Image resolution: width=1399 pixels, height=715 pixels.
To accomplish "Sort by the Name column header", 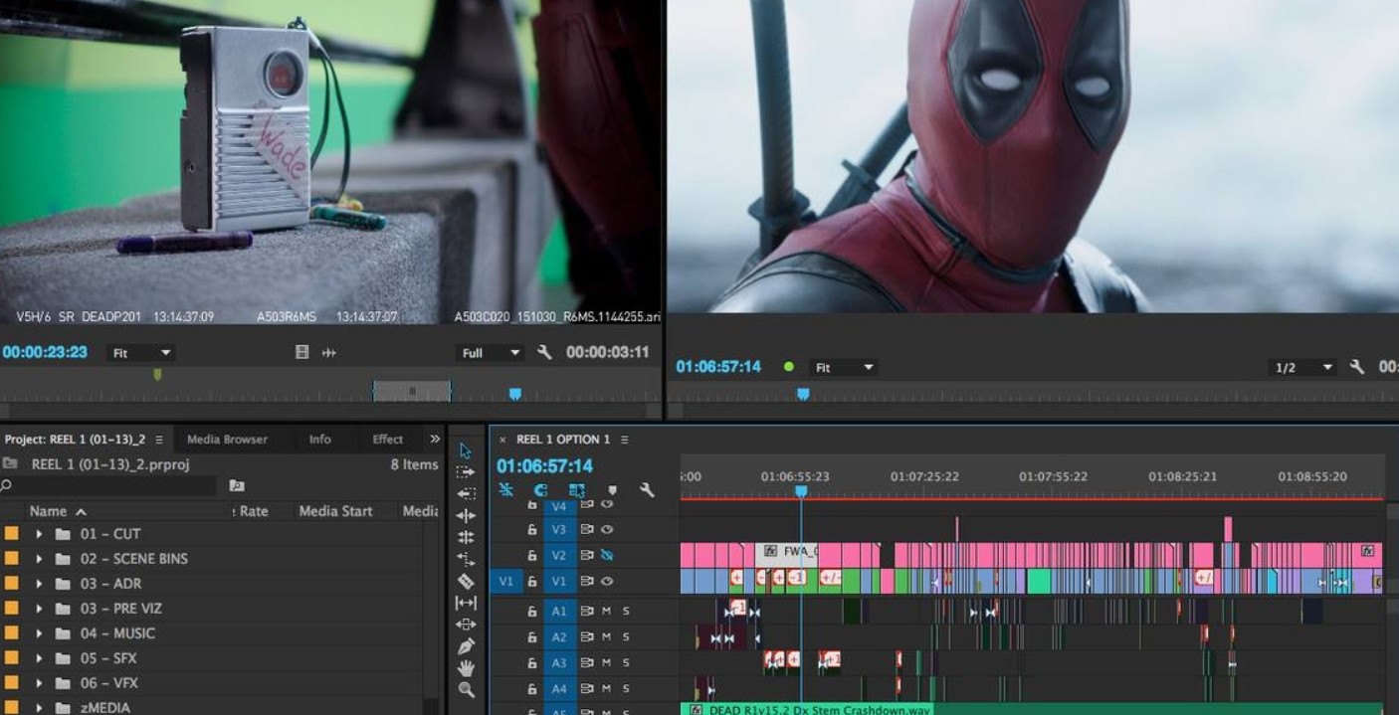I will point(48,511).
